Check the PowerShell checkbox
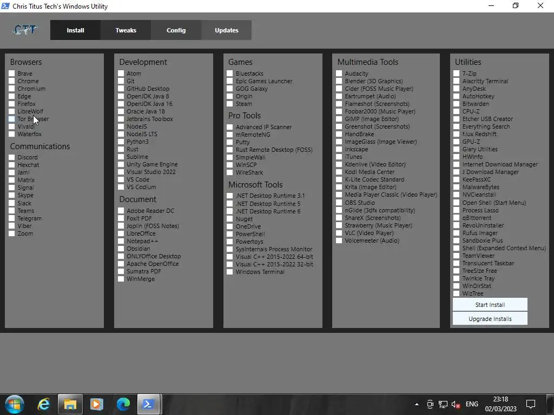 [x=229, y=234]
